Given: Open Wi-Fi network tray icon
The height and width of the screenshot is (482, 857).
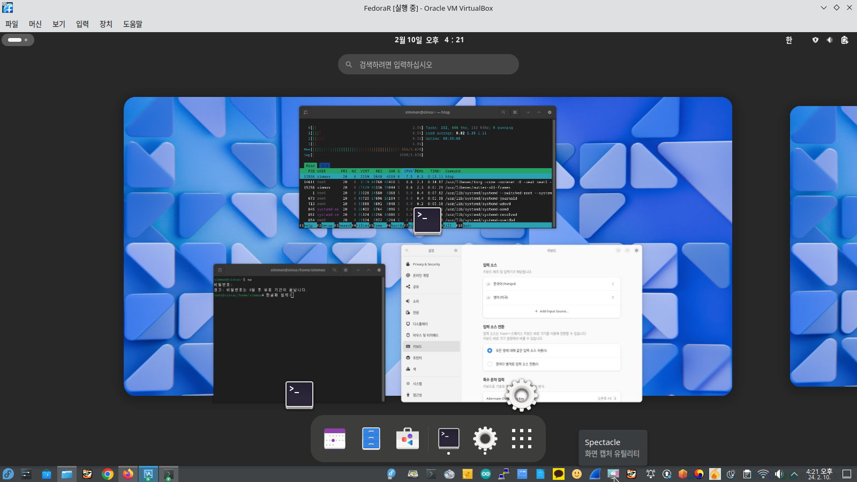Looking at the screenshot, I should (763, 474).
